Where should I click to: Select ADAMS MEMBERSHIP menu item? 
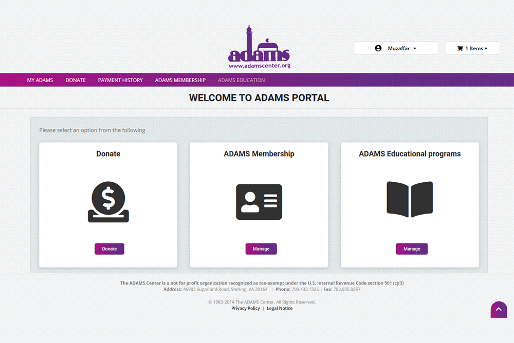point(180,80)
